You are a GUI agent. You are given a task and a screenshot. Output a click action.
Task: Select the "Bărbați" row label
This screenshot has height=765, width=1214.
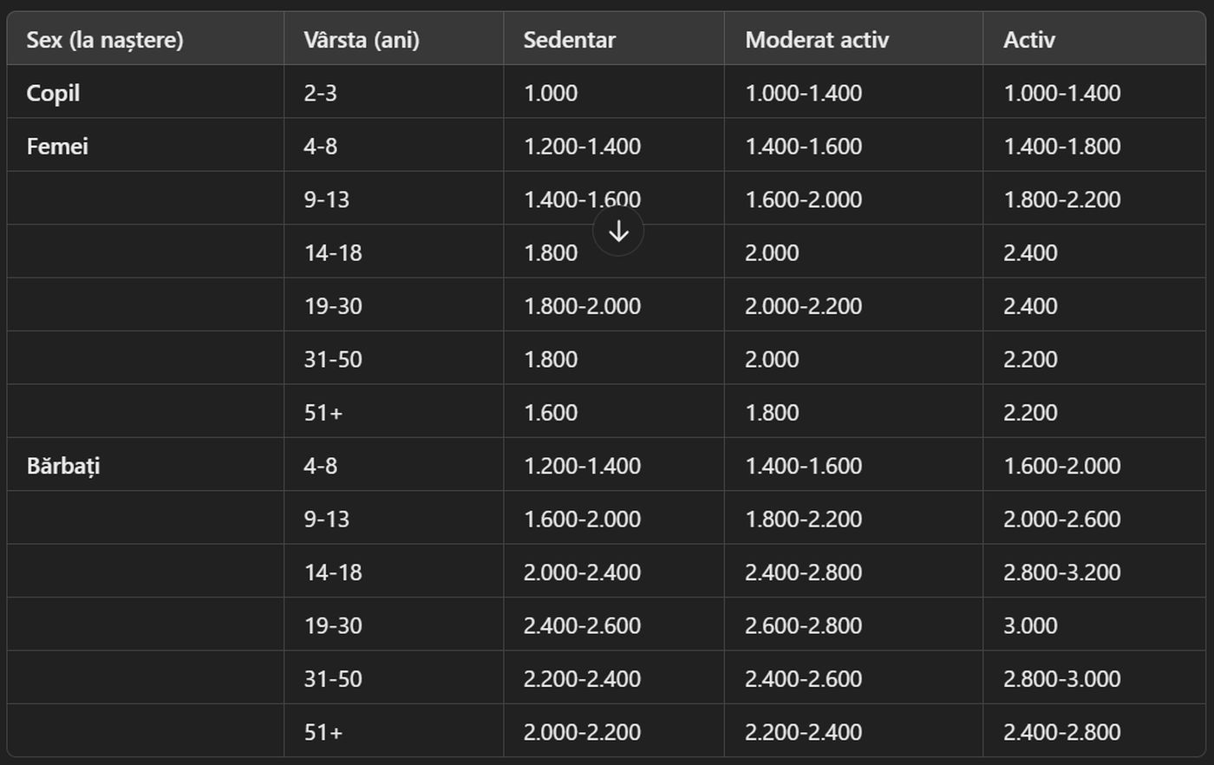[x=64, y=466]
